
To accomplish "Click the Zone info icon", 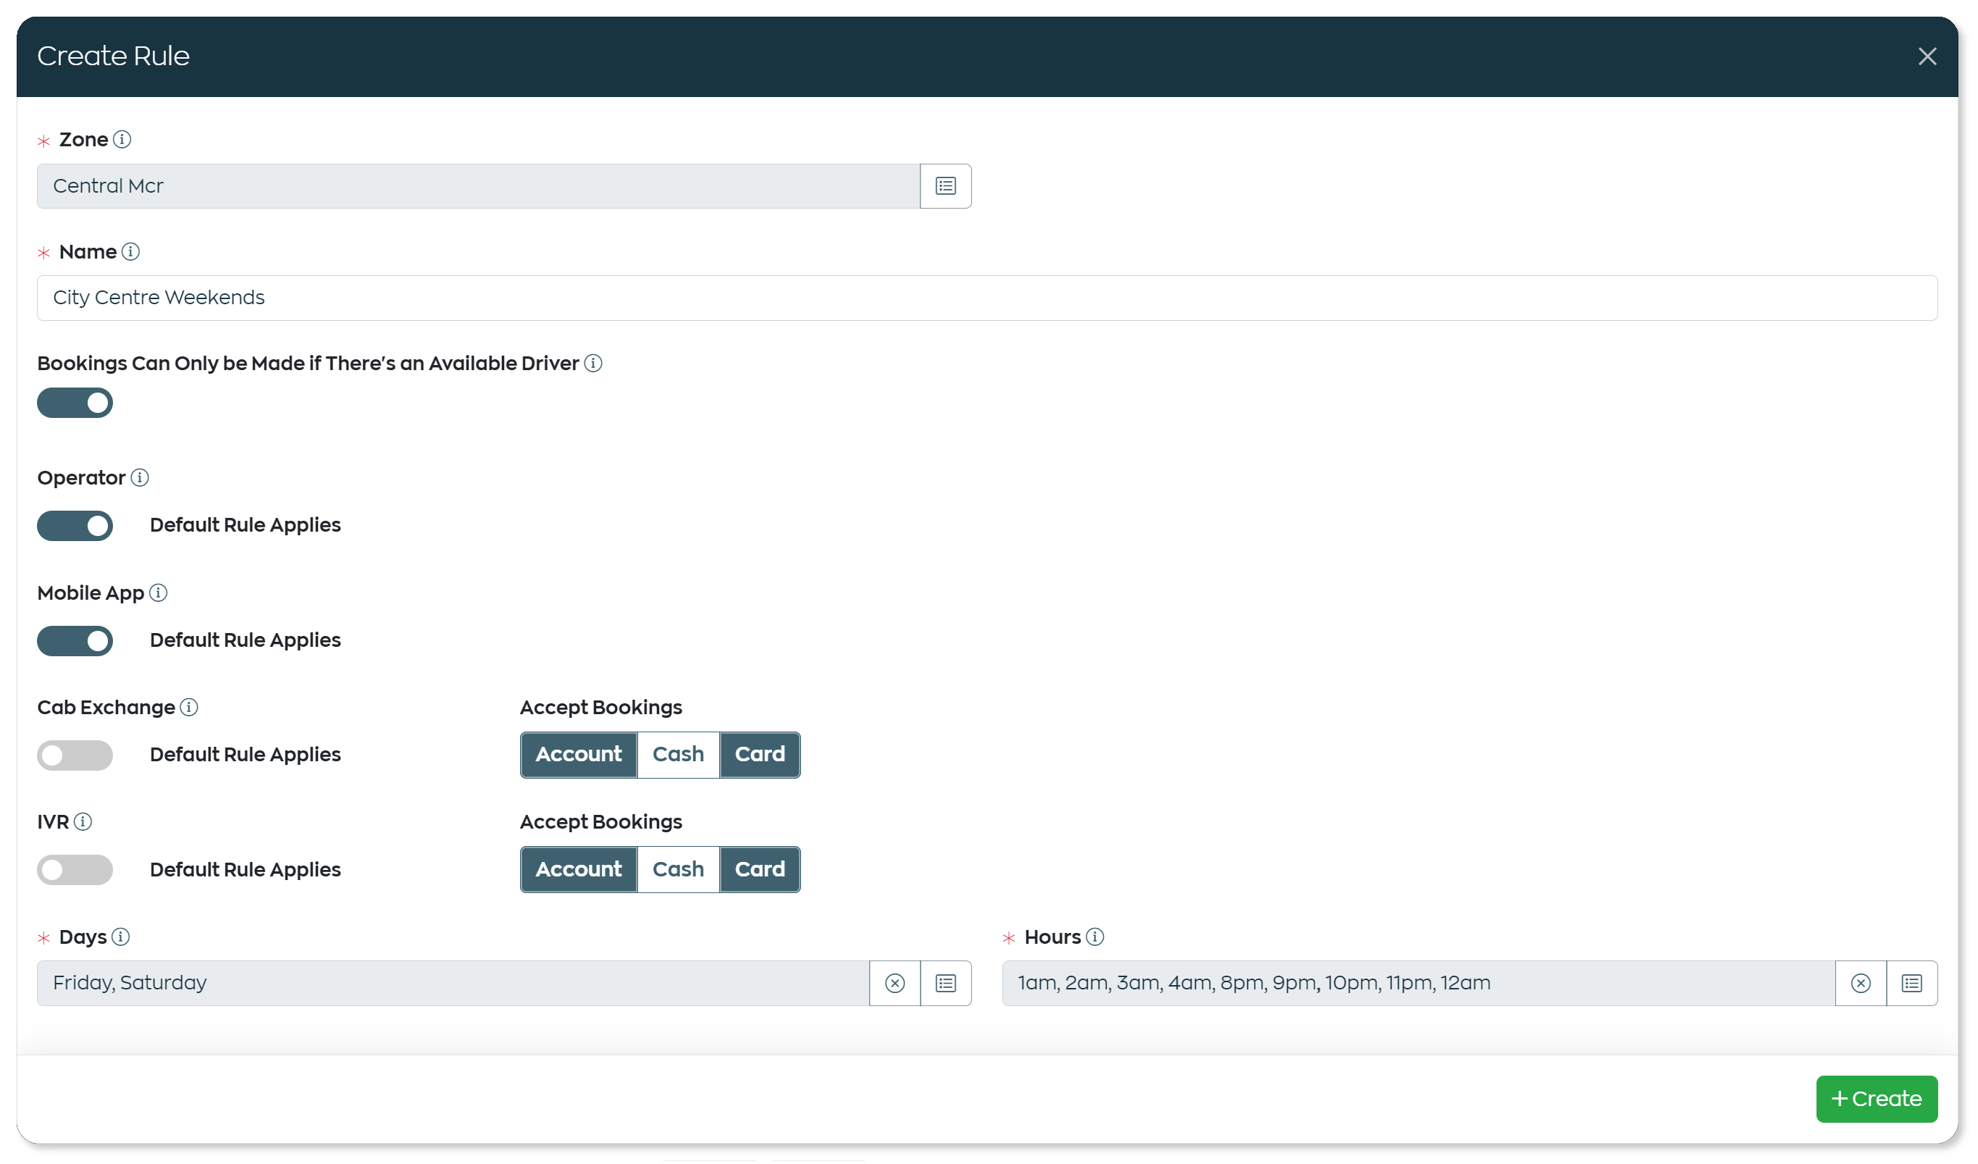I will pos(122,140).
